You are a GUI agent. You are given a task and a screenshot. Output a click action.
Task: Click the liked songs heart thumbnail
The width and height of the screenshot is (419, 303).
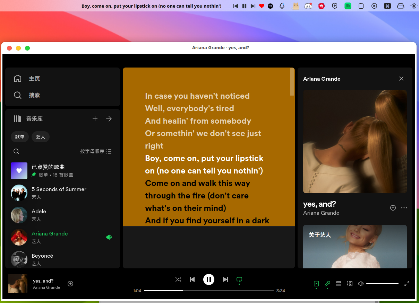click(x=19, y=171)
